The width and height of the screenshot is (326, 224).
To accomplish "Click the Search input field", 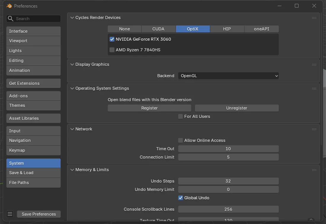I will 33,19.
